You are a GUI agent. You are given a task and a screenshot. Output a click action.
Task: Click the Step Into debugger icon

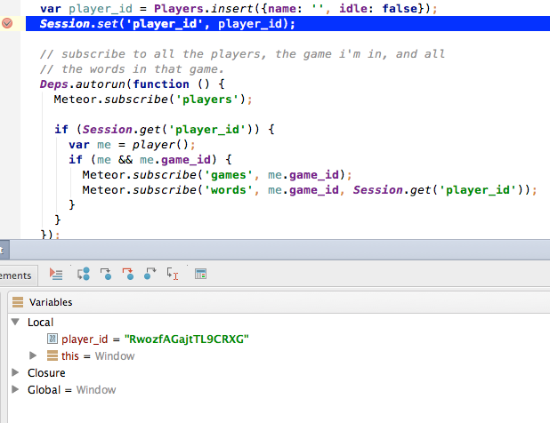(x=106, y=274)
